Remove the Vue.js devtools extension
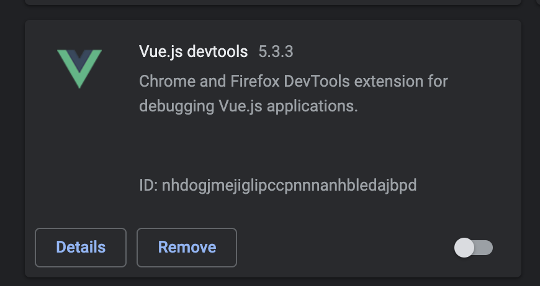 [187, 248]
